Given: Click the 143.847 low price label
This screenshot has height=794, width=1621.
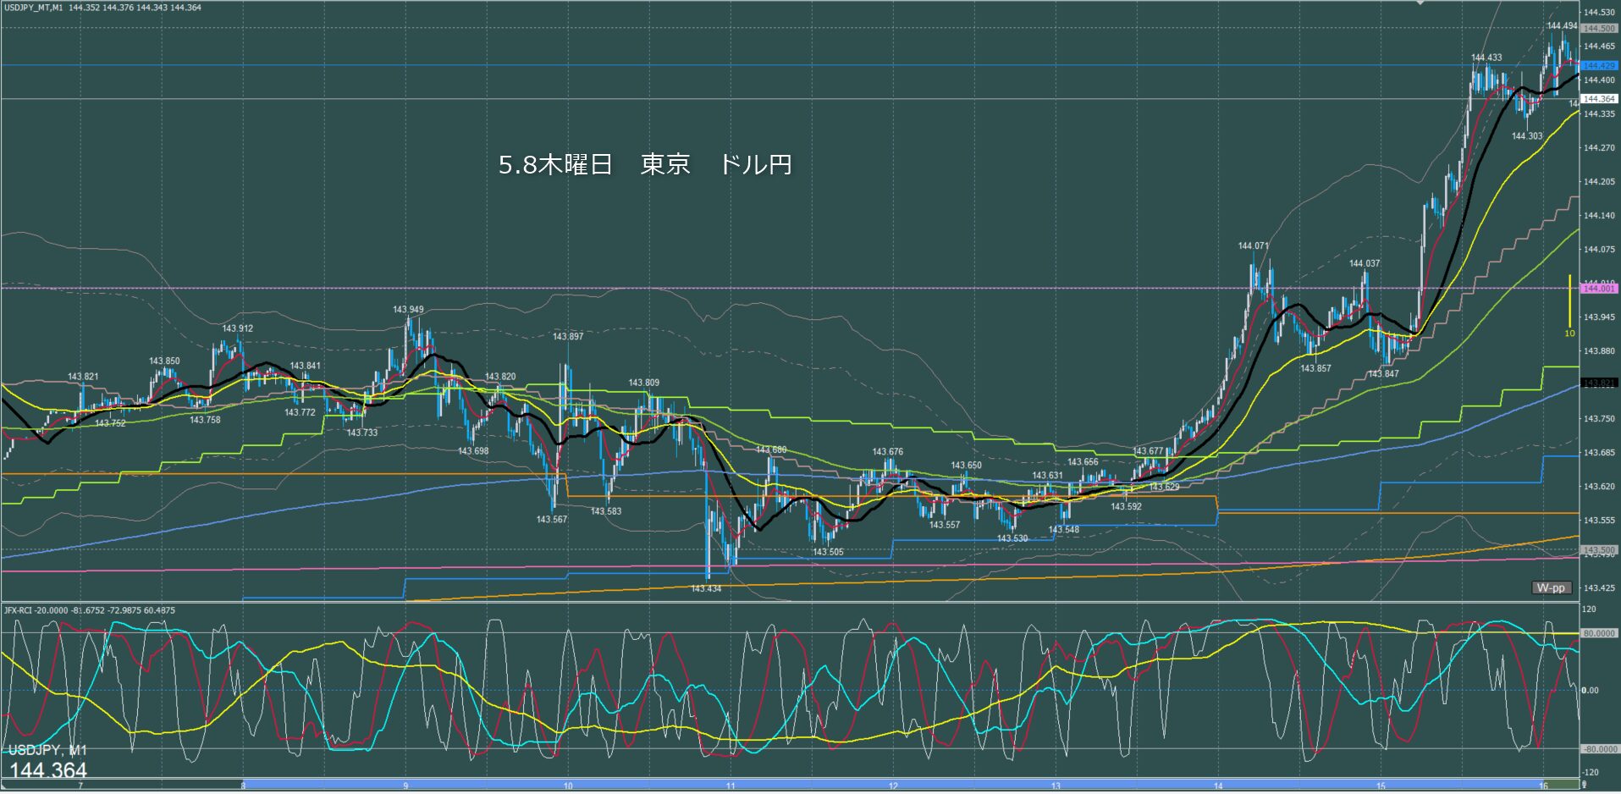Looking at the screenshot, I should 1384,373.
